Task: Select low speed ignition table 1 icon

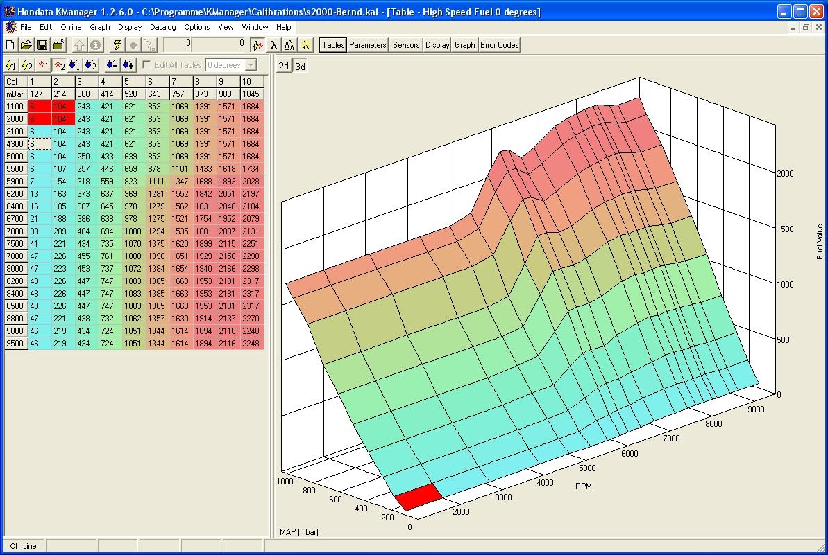Action: [11, 65]
